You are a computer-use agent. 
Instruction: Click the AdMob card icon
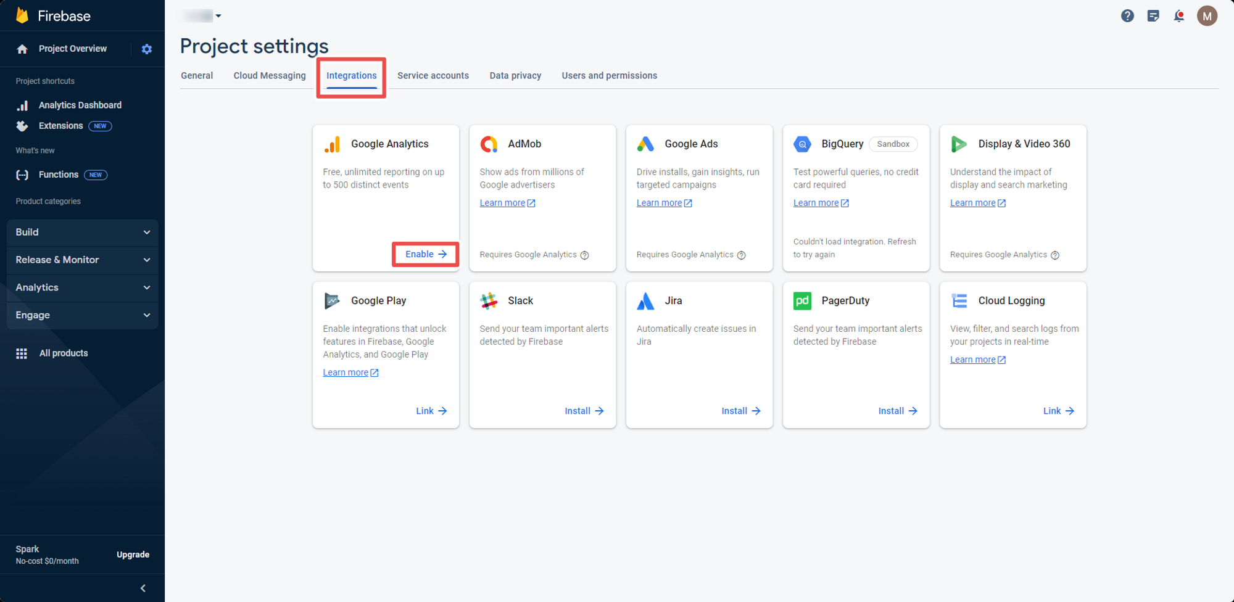[489, 144]
